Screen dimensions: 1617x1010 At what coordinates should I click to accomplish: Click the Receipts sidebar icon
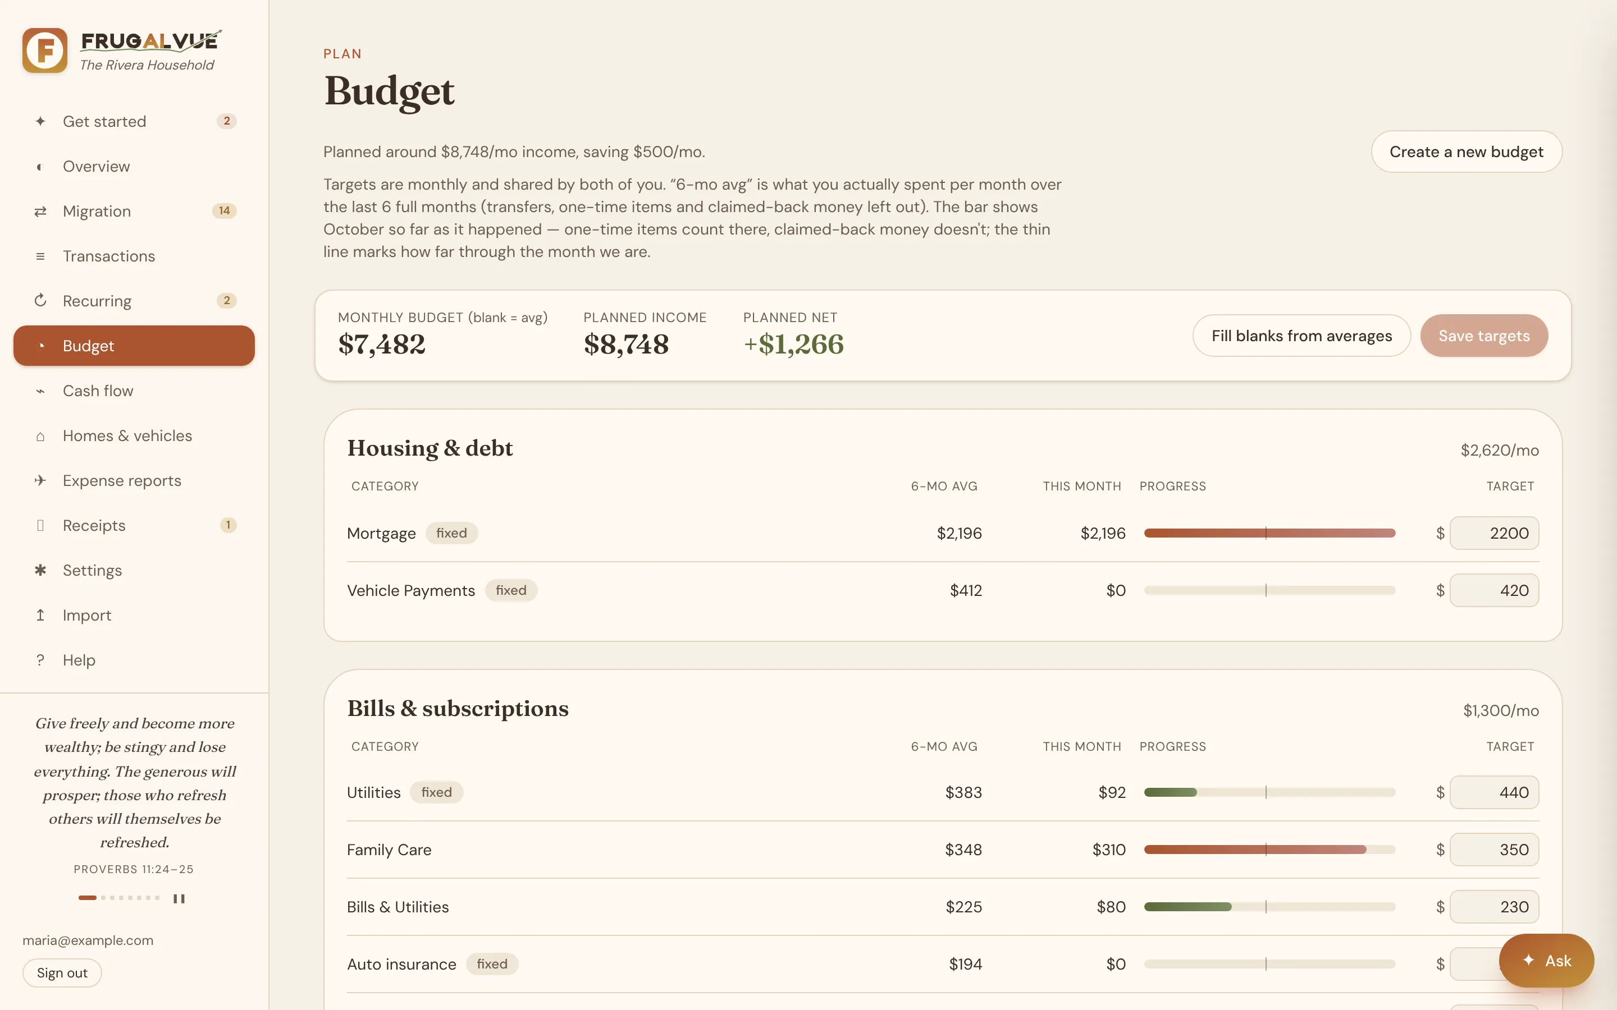point(40,525)
